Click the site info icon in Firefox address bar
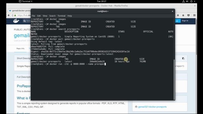 tap(13, 16)
